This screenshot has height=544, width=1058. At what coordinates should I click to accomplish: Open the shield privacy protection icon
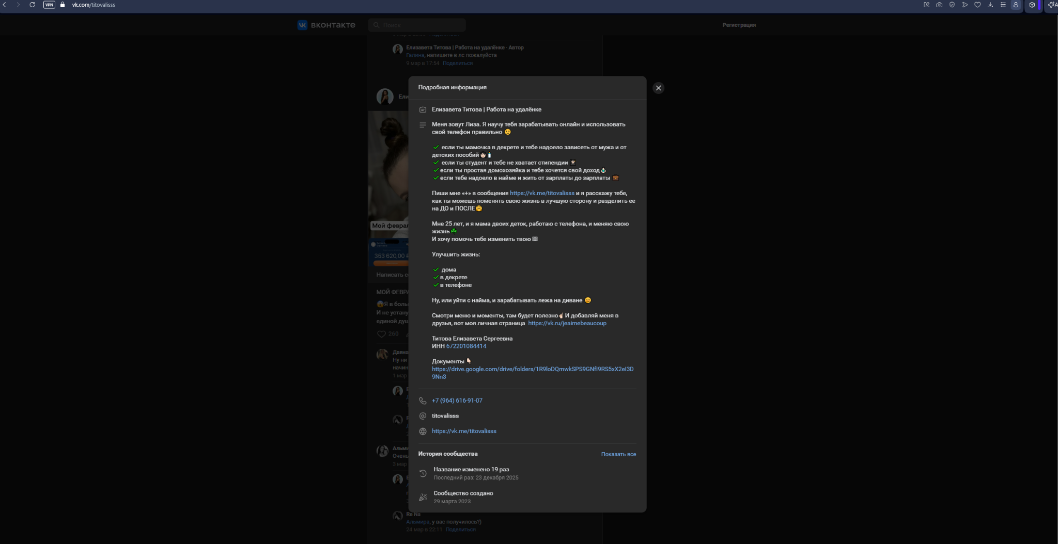click(x=952, y=5)
